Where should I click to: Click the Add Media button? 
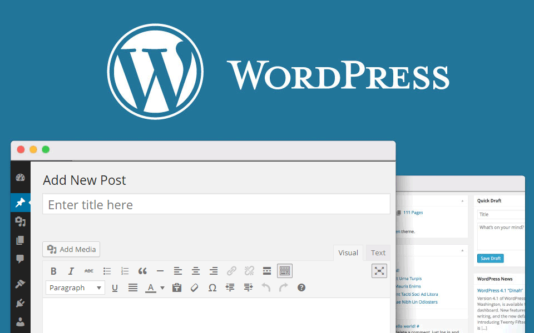coord(71,249)
